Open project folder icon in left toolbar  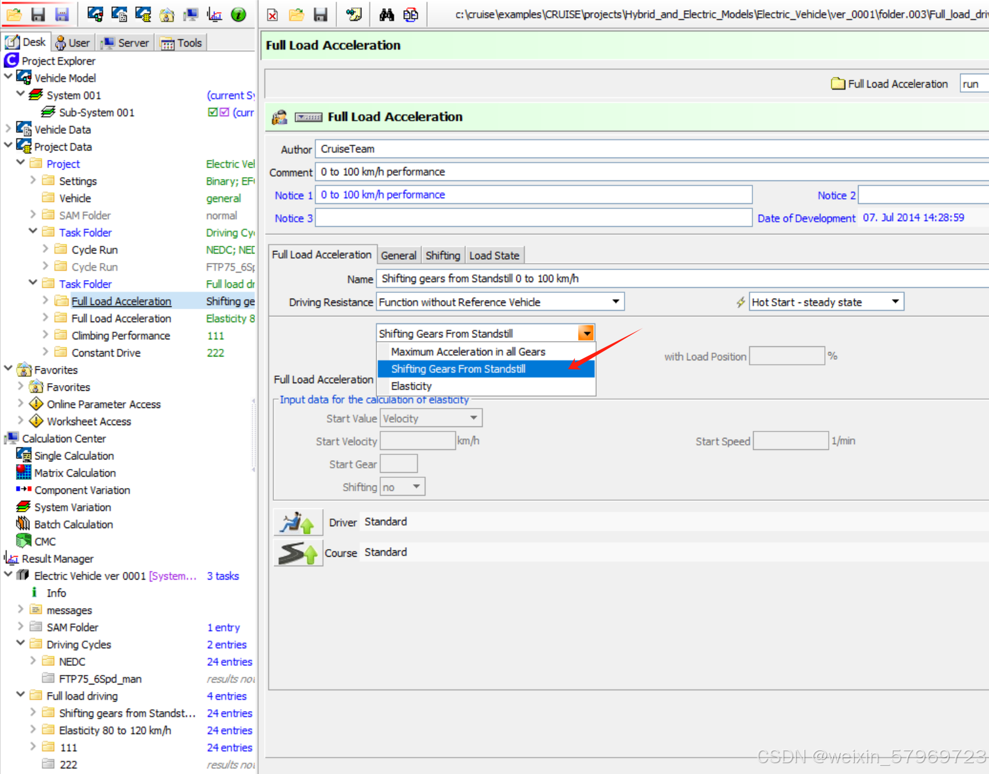[x=14, y=14]
